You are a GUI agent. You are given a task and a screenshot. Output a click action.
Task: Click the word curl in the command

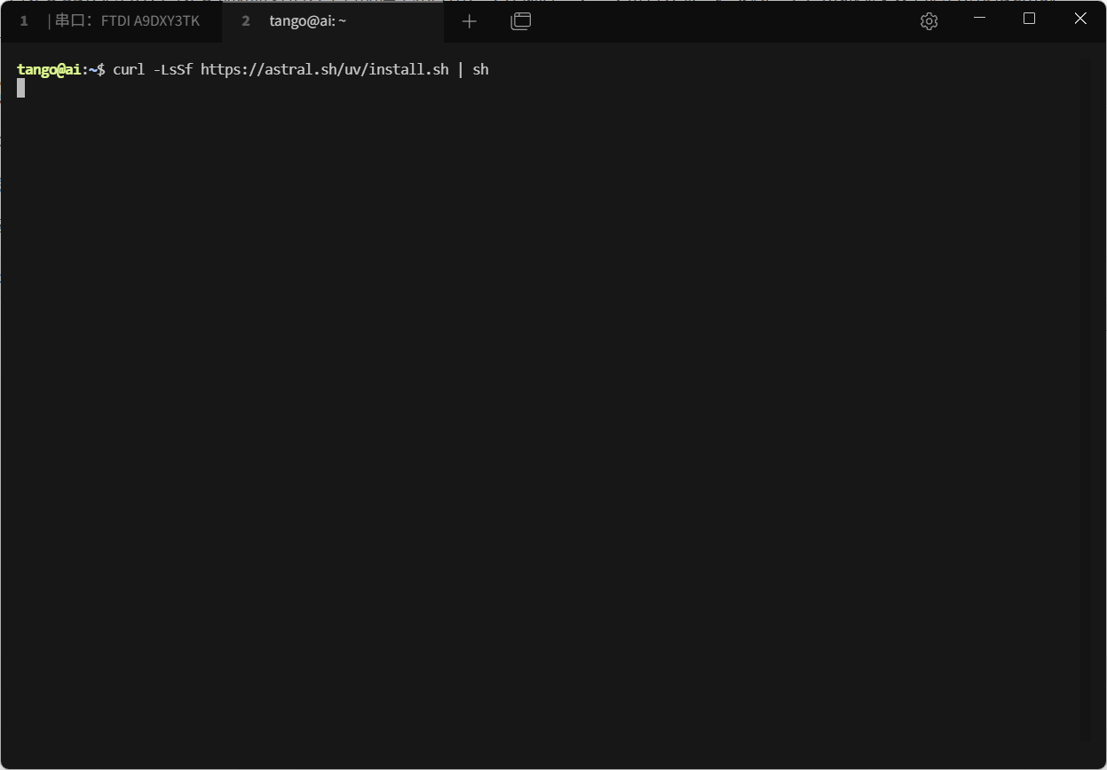click(x=129, y=69)
